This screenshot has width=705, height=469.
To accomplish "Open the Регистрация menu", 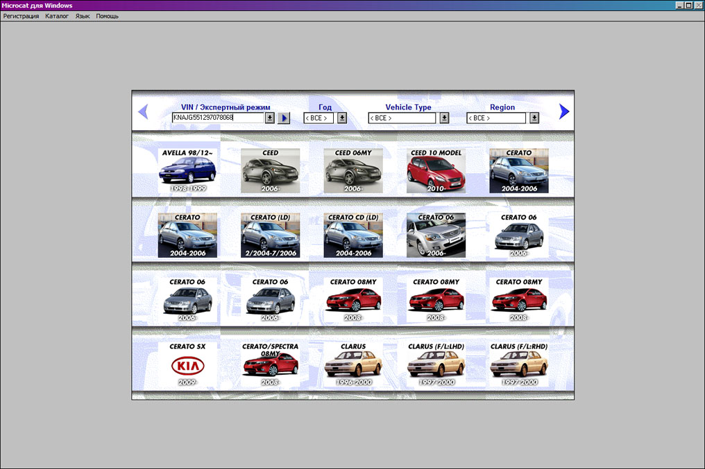I will pos(21,16).
